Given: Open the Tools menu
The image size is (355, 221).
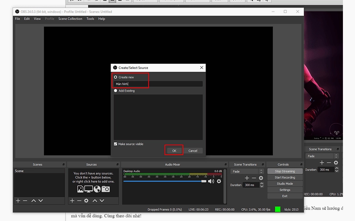Looking at the screenshot, I should click(x=90, y=19).
